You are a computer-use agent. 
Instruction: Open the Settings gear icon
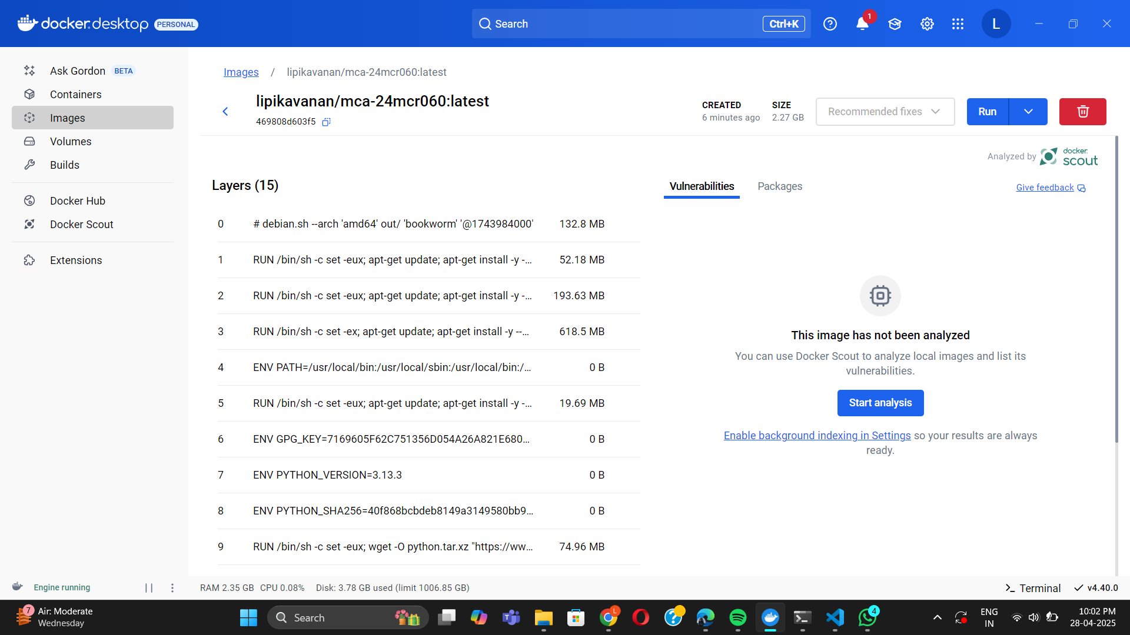(927, 24)
